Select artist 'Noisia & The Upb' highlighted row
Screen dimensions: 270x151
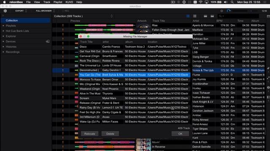203,70
